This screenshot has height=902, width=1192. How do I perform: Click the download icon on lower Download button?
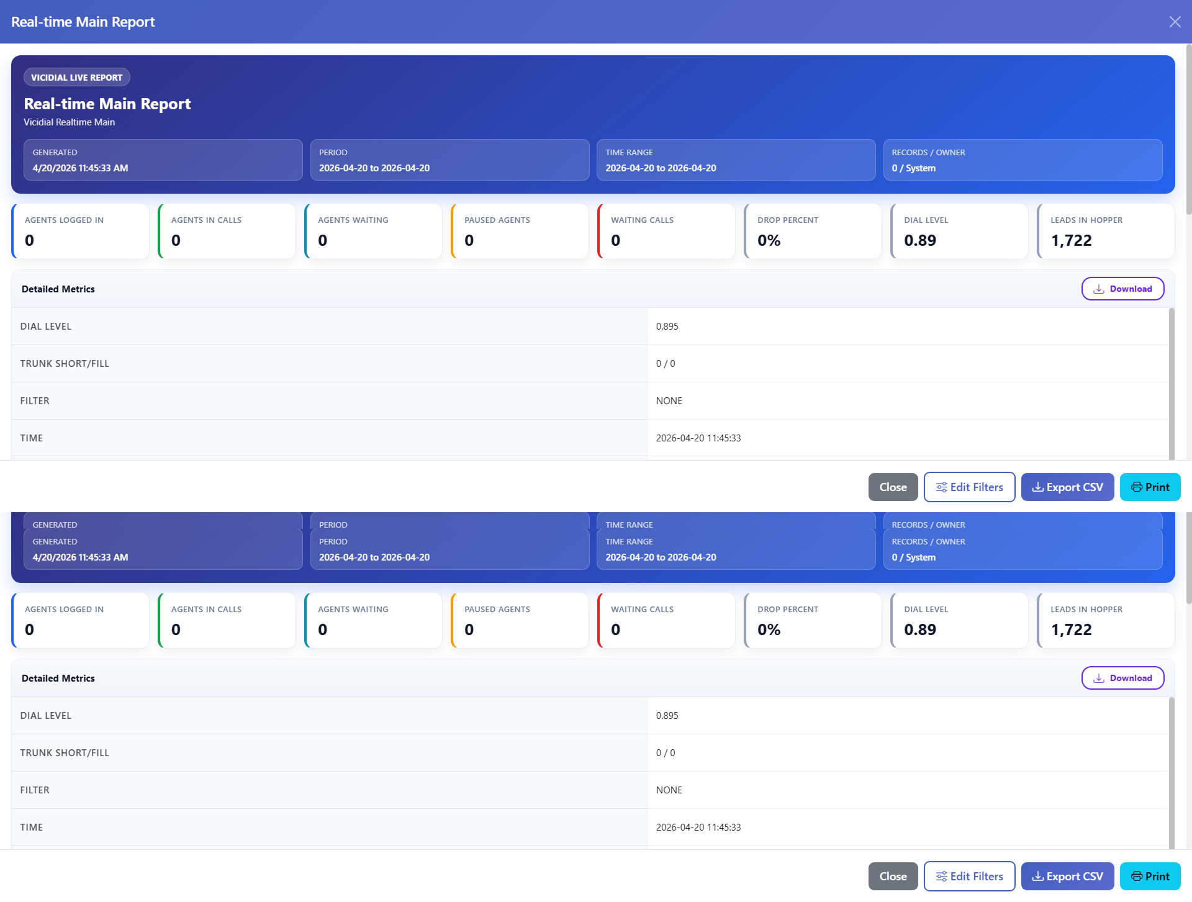pyautogui.click(x=1099, y=678)
